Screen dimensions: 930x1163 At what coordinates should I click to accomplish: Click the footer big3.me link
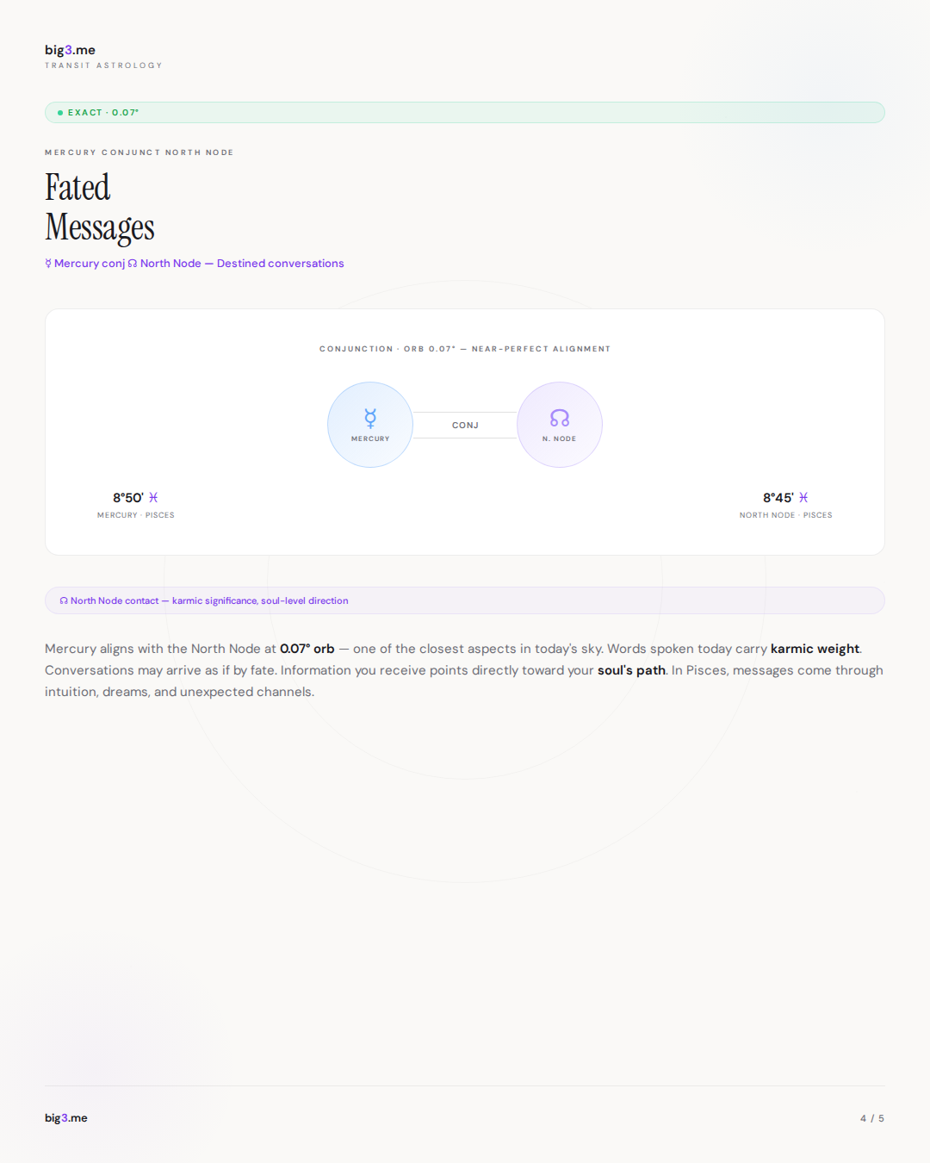point(66,1118)
